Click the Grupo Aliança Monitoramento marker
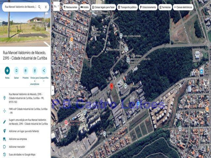The width and height of the screenshot is (211, 158). (x=128, y=60)
